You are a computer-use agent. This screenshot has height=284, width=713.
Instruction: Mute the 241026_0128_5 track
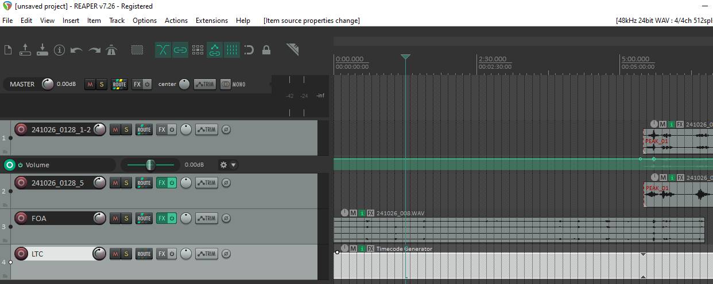(x=115, y=183)
